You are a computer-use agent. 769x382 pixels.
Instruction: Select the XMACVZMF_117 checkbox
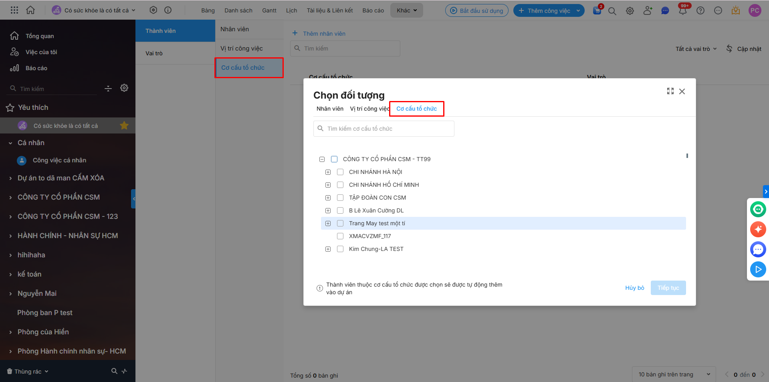tap(340, 236)
